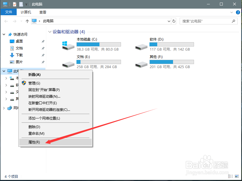Click the C: drive usage bar
This screenshot has width=242, height=181.
coord(99,44)
